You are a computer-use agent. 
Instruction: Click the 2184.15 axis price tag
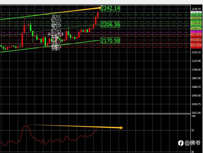pos(196,34)
